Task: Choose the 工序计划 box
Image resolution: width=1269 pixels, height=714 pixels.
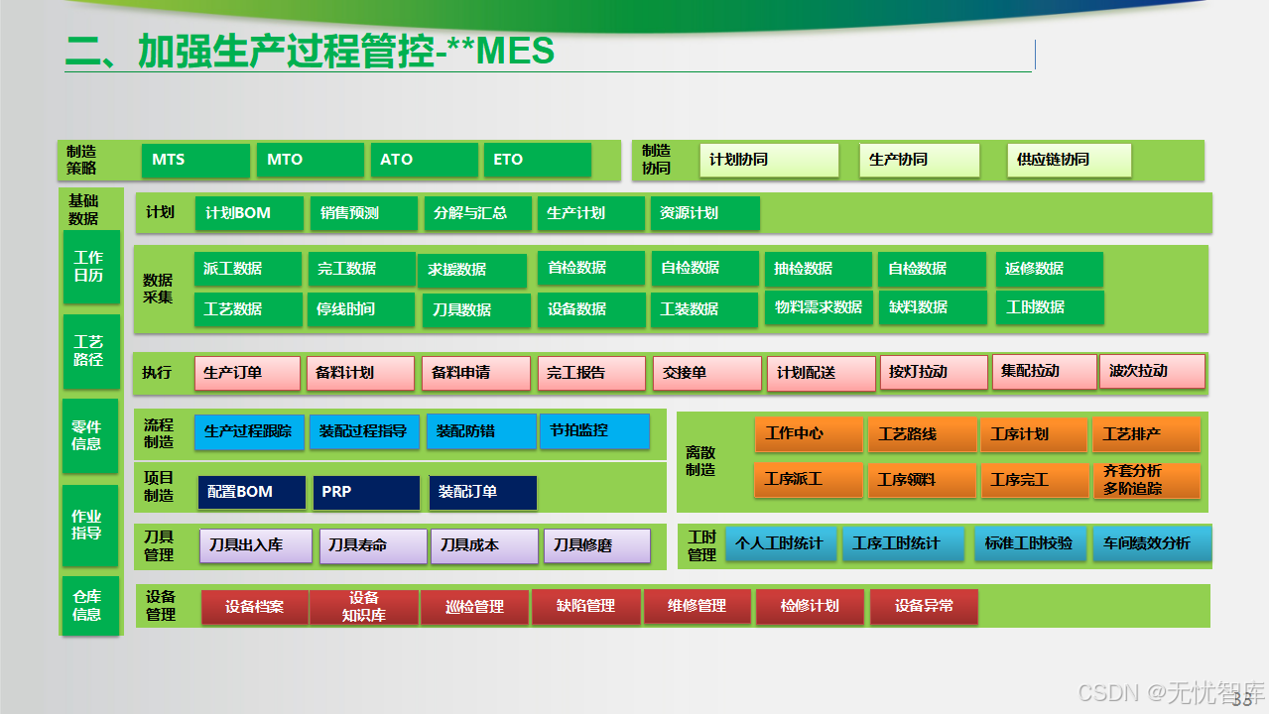Action: click(x=1033, y=434)
